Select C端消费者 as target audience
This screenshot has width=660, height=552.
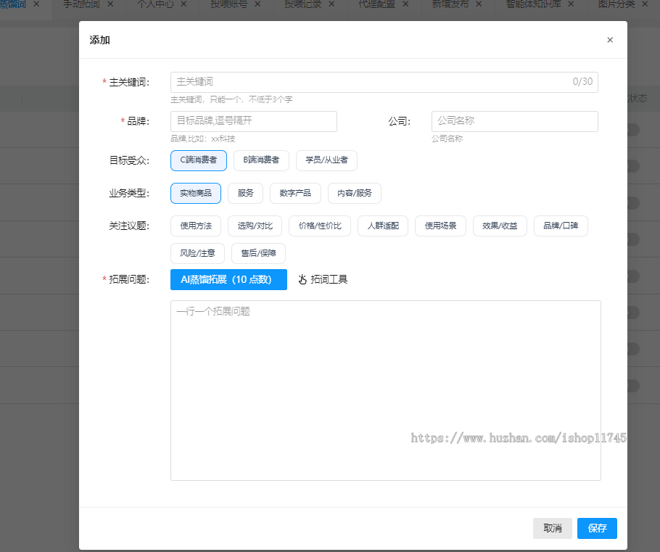click(x=198, y=160)
